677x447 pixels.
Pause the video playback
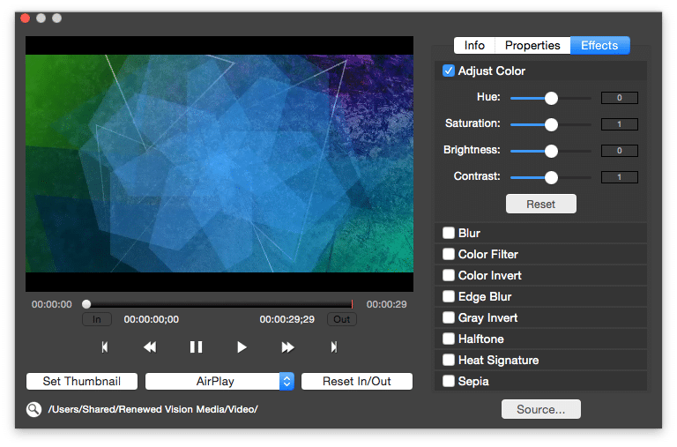click(196, 347)
